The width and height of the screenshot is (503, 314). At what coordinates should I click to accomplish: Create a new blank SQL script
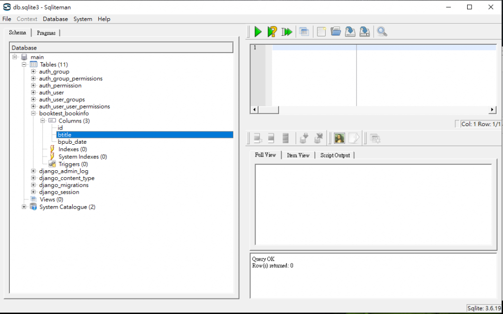click(x=321, y=32)
